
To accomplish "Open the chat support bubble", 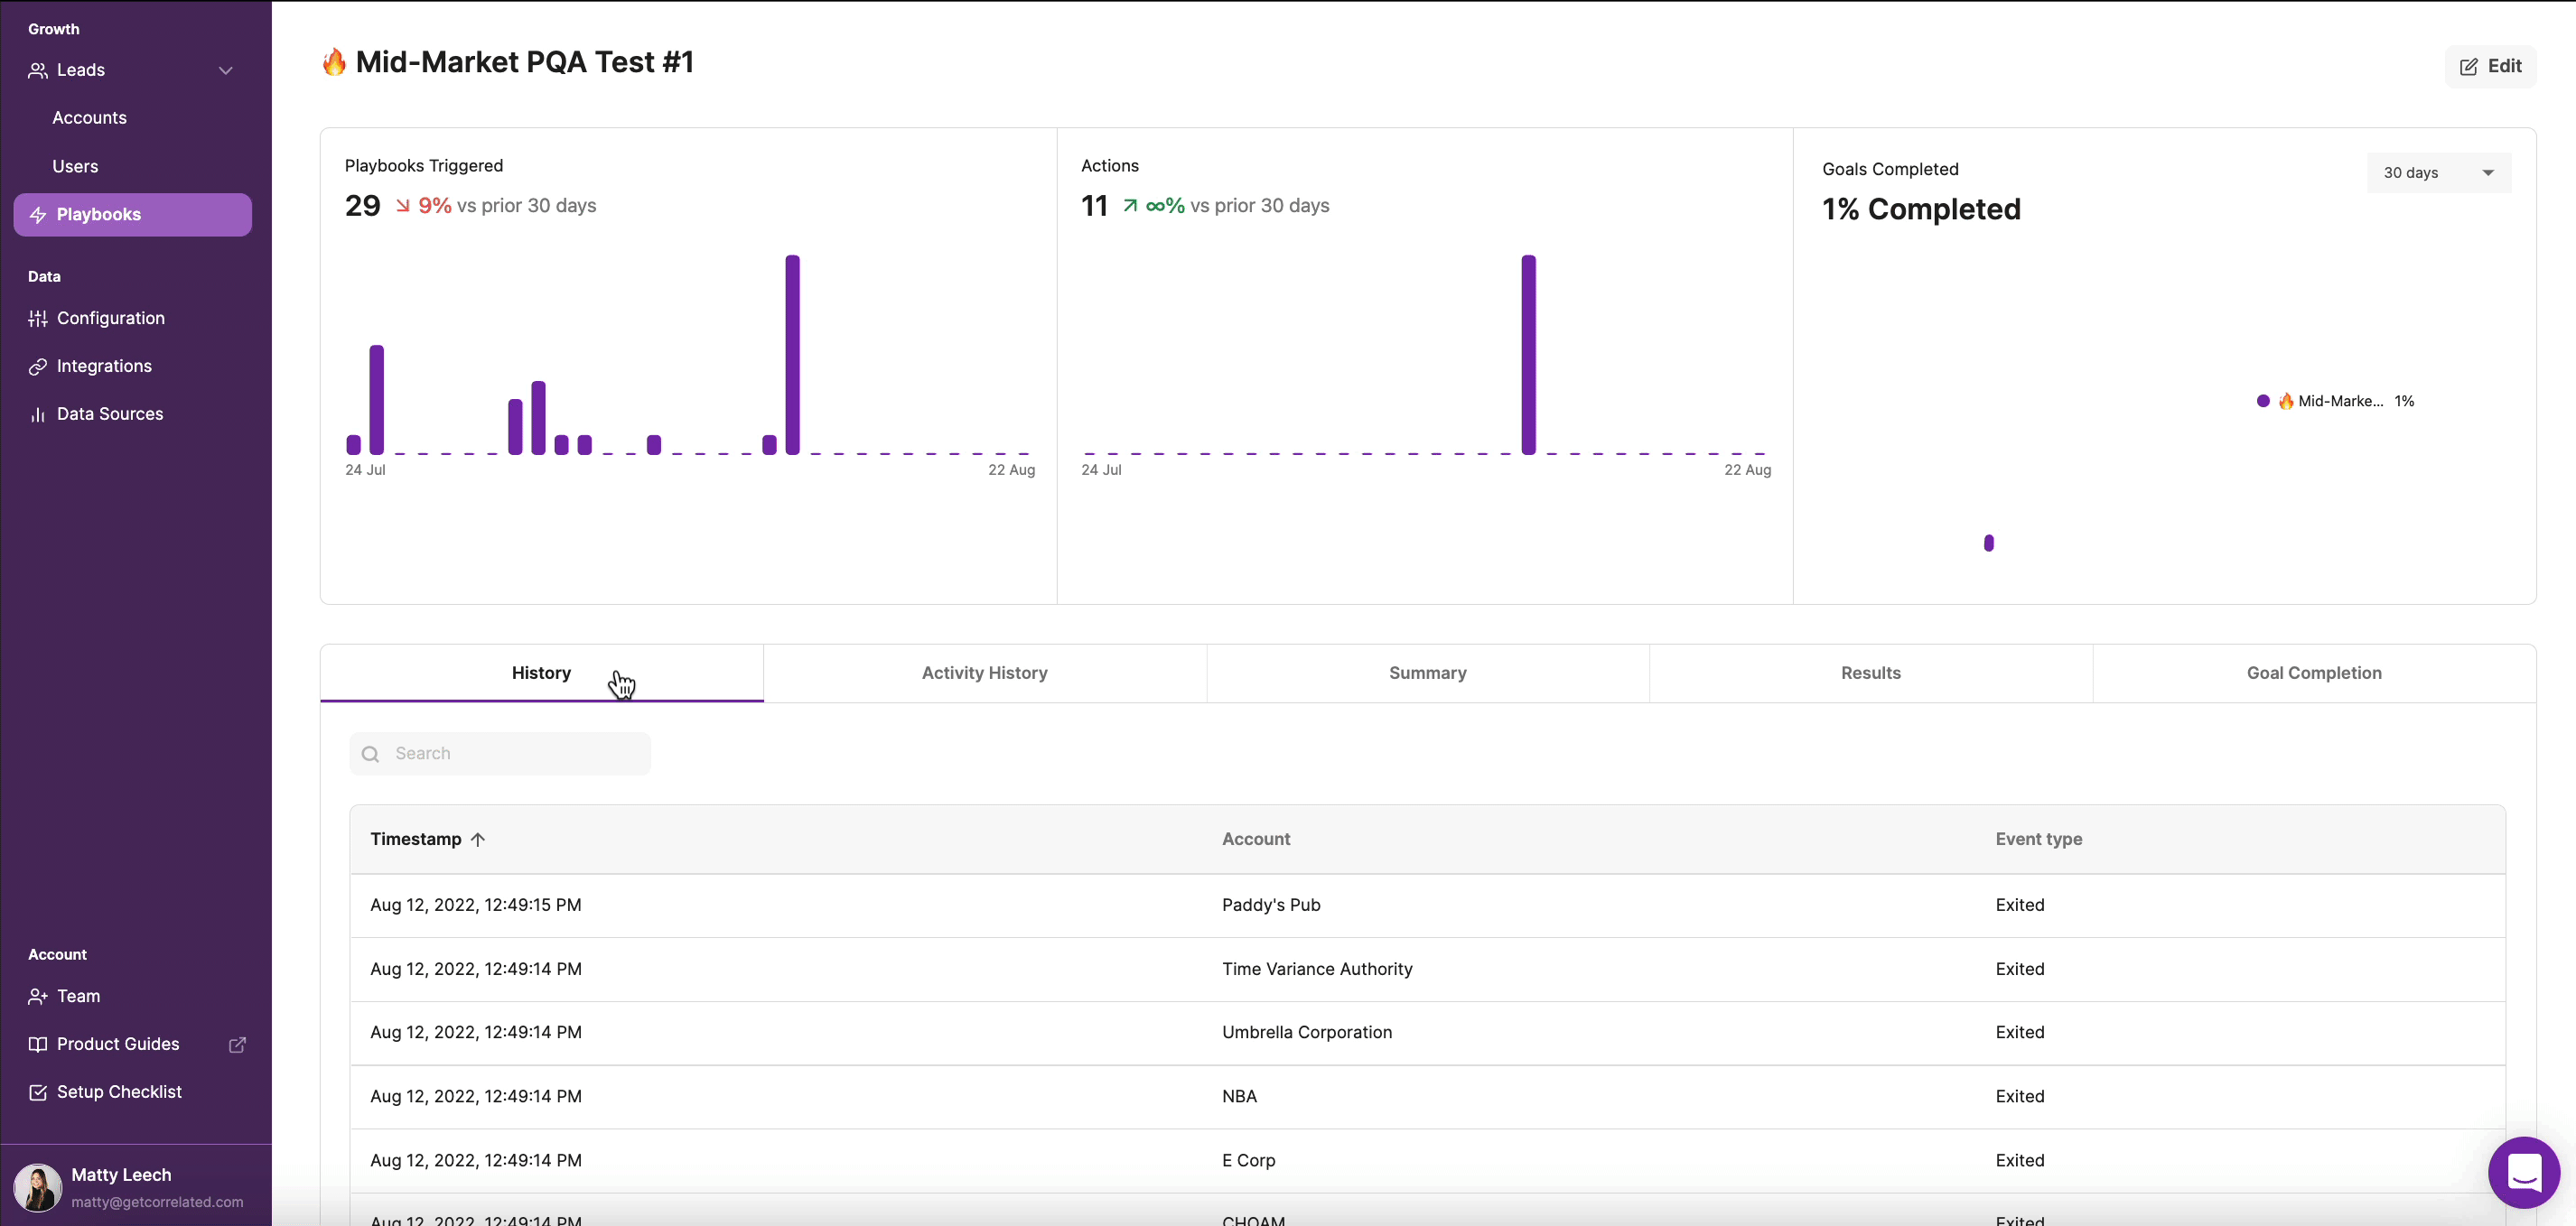I will coord(2524,1172).
